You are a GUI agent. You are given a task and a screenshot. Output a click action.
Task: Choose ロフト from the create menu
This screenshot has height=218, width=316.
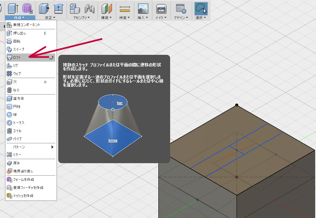[17, 58]
